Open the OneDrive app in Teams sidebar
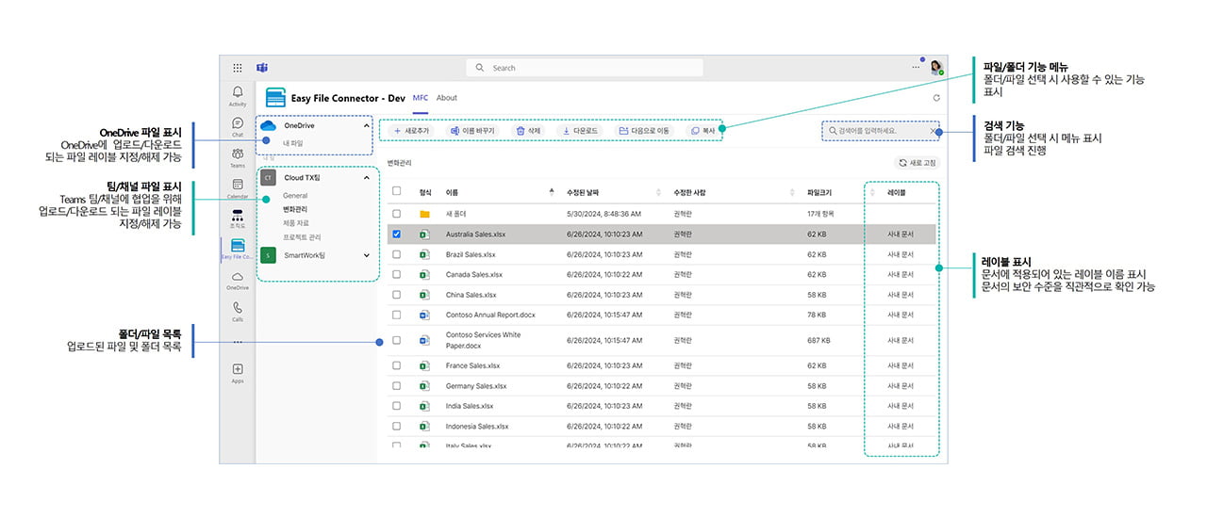This screenshot has width=1207, height=518. click(x=238, y=281)
